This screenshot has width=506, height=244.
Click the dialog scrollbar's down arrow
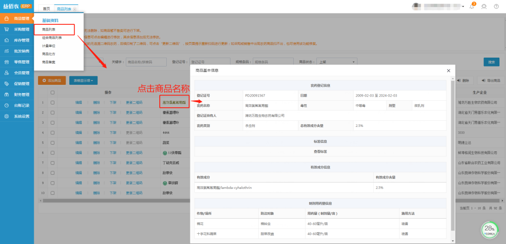(453, 241)
